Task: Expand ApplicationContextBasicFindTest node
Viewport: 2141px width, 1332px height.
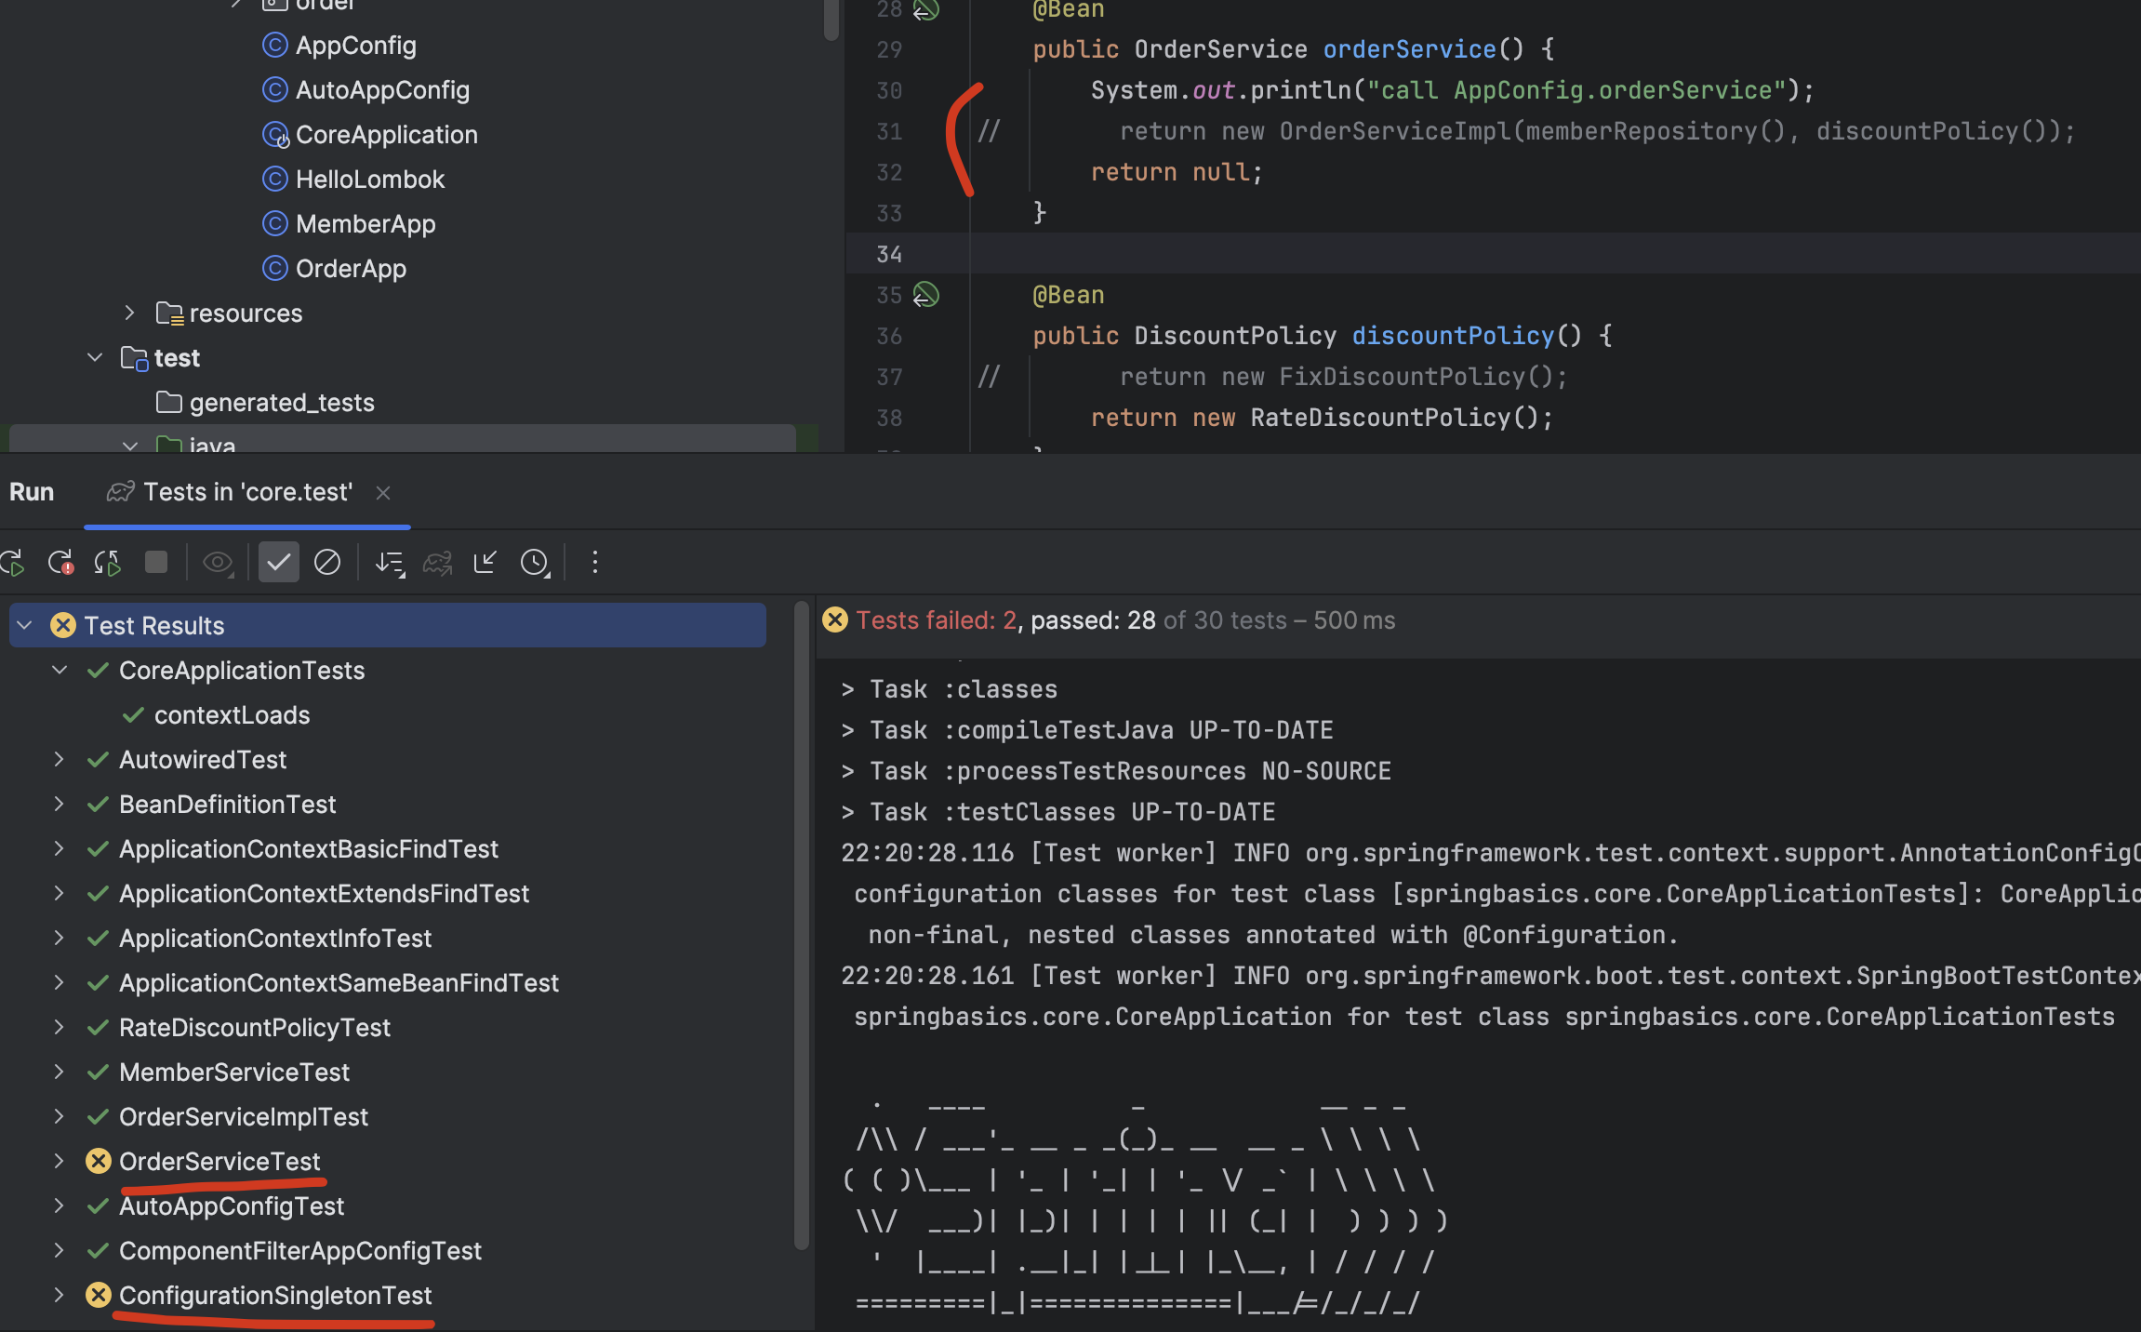Action: coord(60,849)
